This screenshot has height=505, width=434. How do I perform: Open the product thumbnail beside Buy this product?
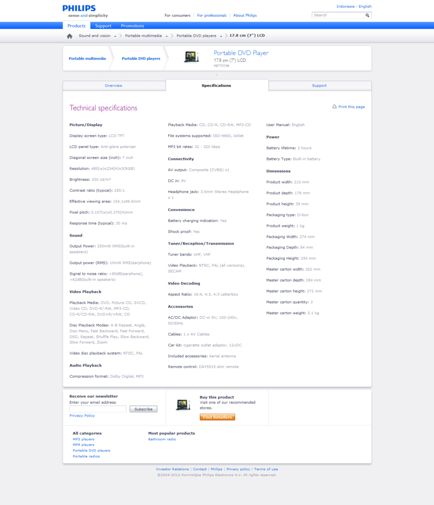183,405
